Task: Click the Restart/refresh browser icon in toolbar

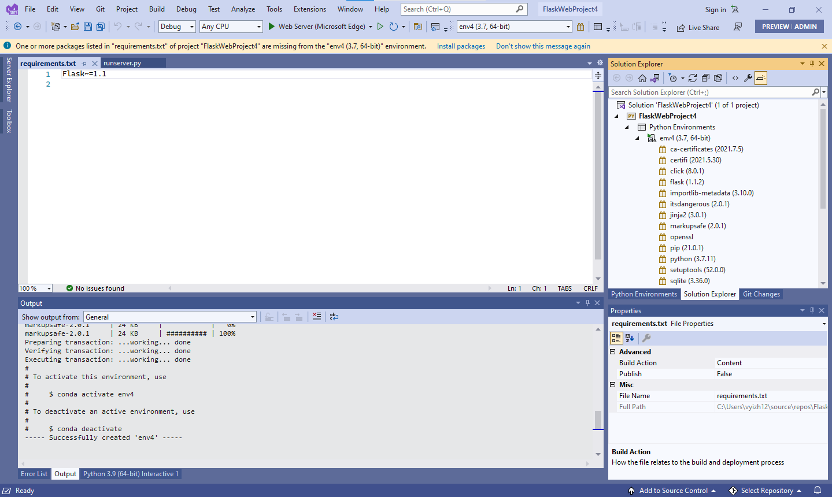Action: tap(394, 27)
